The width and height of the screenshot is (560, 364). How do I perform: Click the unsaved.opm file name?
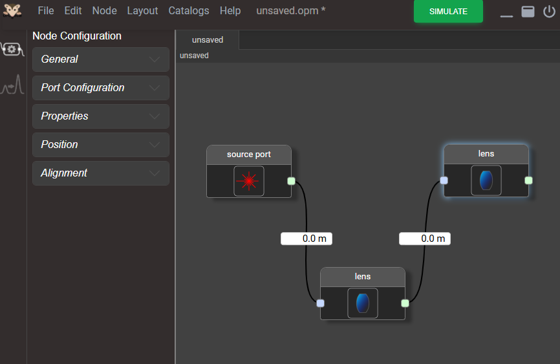pyautogui.click(x=291, y=11)
